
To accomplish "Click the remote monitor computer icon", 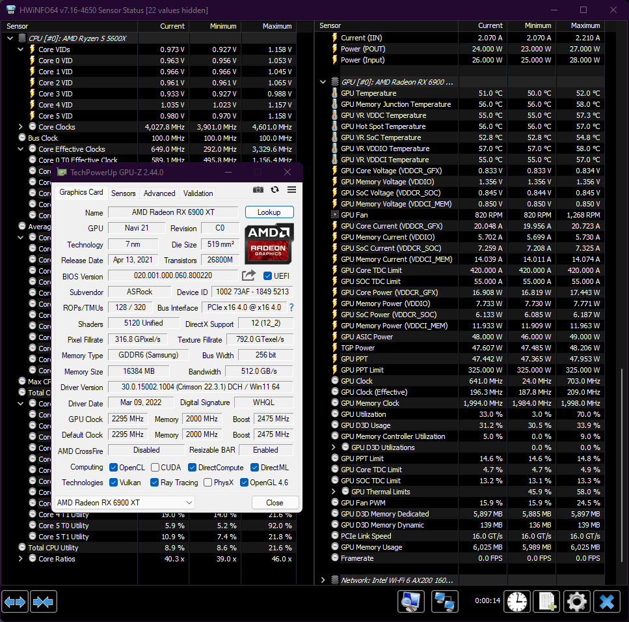I will pos(411,602).
